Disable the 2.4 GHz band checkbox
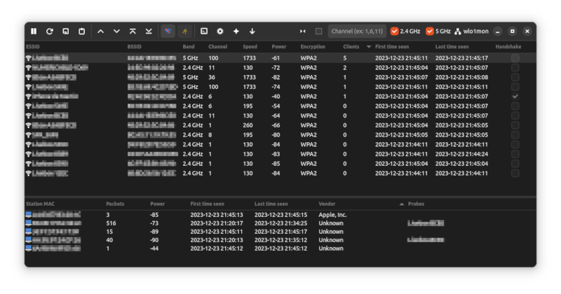This screenshot has height=294, width=561. point(394,31)
